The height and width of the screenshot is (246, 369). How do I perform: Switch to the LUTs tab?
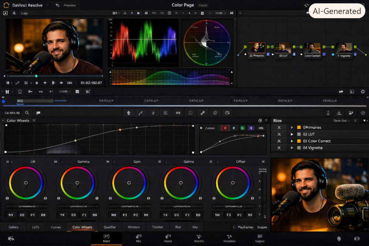tap(35, 227)
